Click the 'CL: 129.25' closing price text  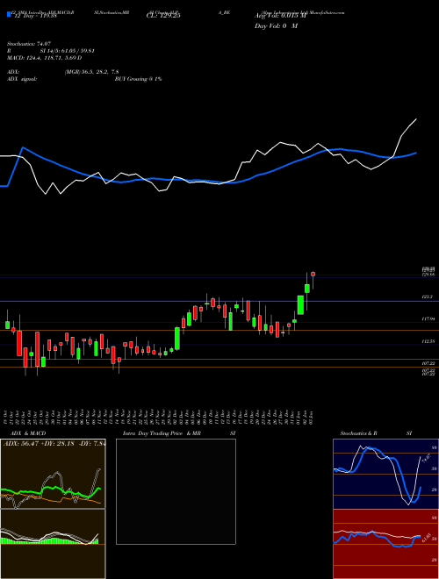[163, 16]
